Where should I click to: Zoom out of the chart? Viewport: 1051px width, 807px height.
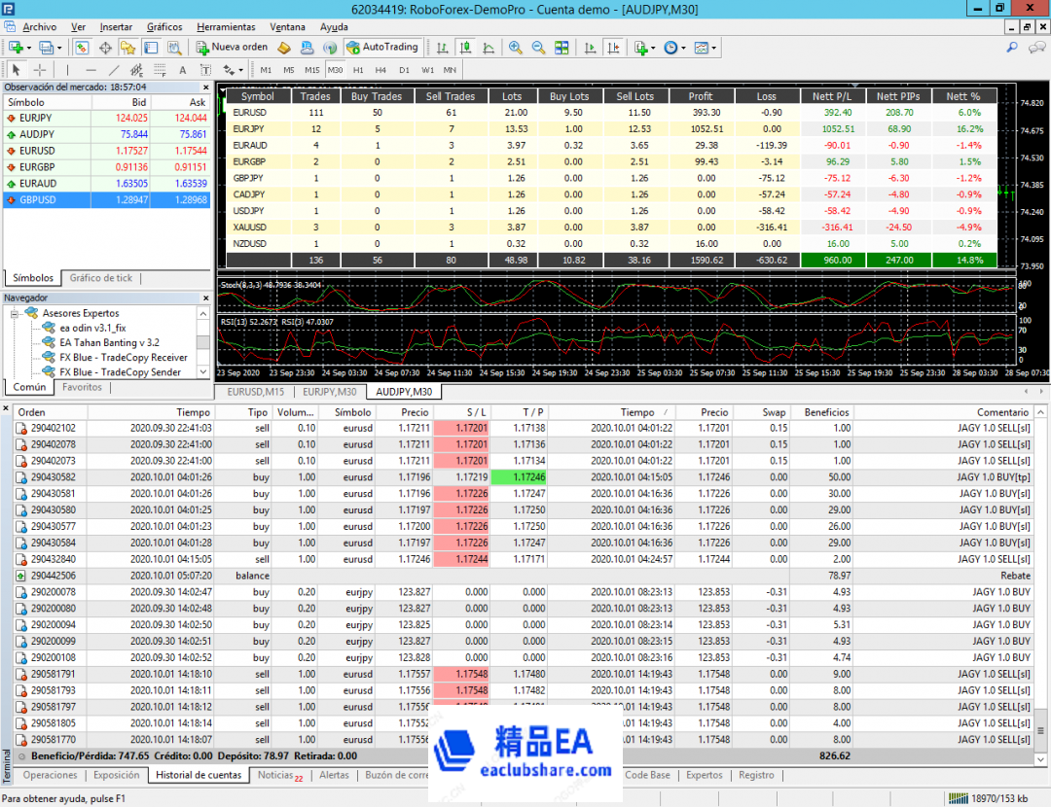tap(538, 47)
